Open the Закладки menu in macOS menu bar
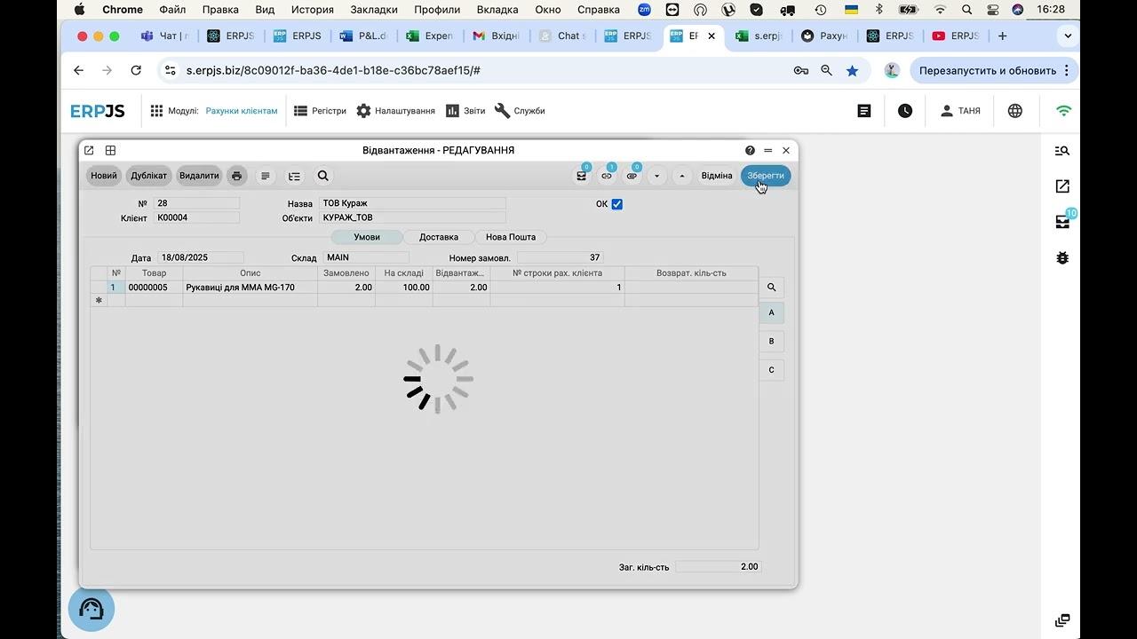 [x=373, y=10]
